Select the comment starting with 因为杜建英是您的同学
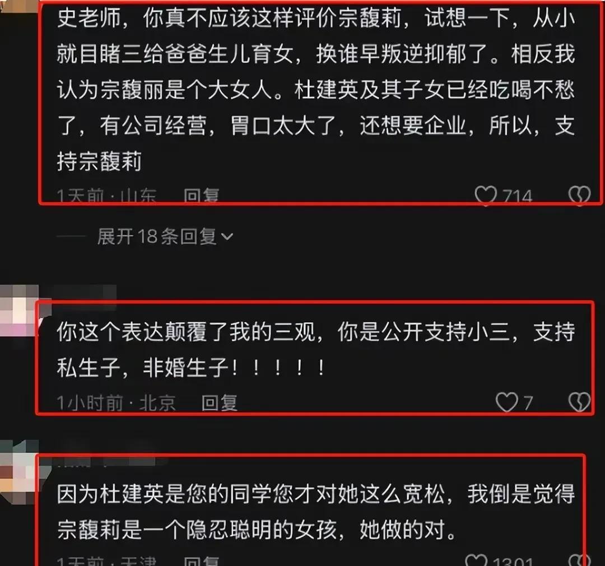The width and height of the screenshot is (605, 566). click(315, 511)
